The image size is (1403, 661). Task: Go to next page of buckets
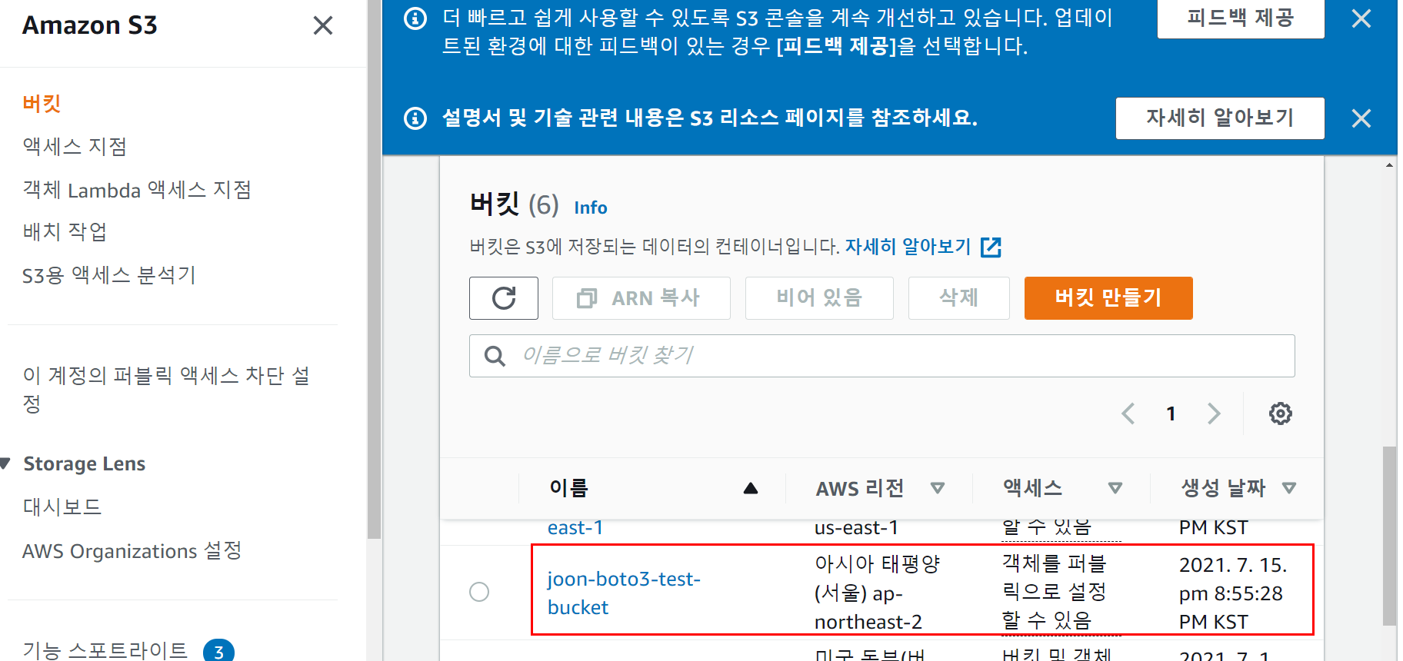(x=1214, y=414)
